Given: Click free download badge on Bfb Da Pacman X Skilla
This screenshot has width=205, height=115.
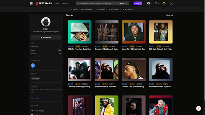Looking at the screenshot, I should 105,84.
